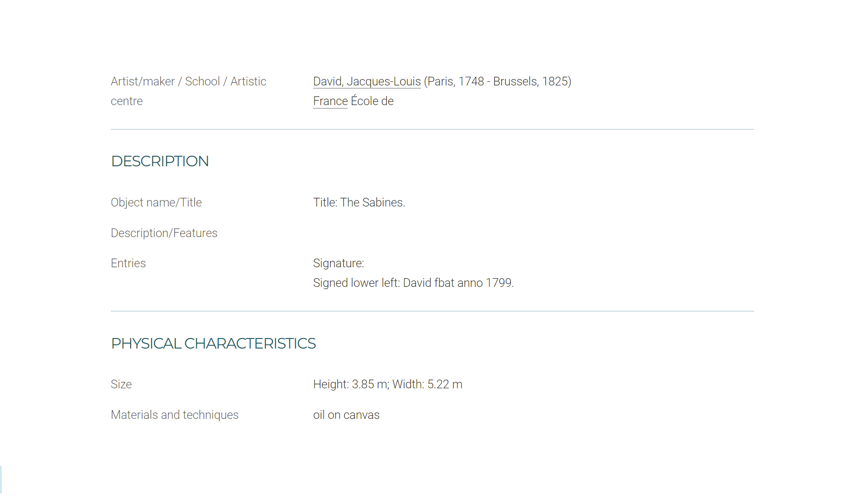Click the Signed lower left signature text
The image size is (849, 497).
coord(414,283)
